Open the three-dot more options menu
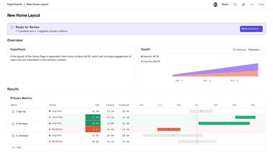 [x=252, y=5]
